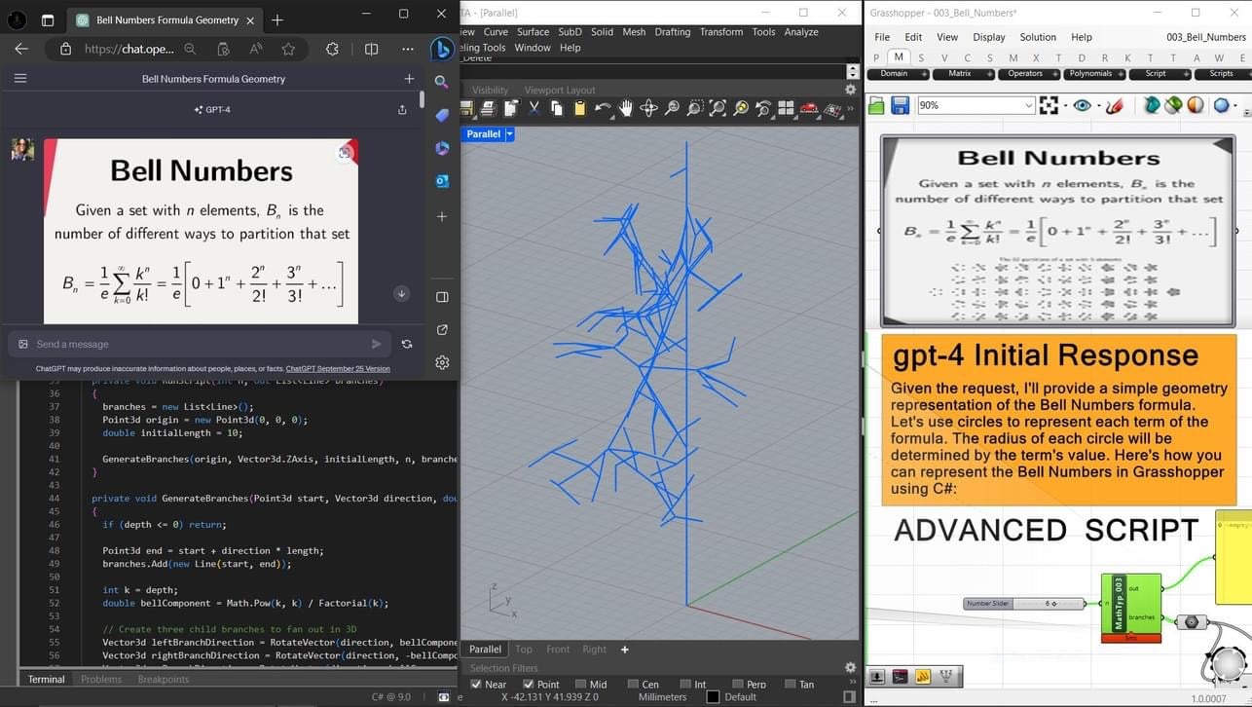Click the Edge sidebar search icon
This screenshot has width=1252, height=707.
pos(442,82)
